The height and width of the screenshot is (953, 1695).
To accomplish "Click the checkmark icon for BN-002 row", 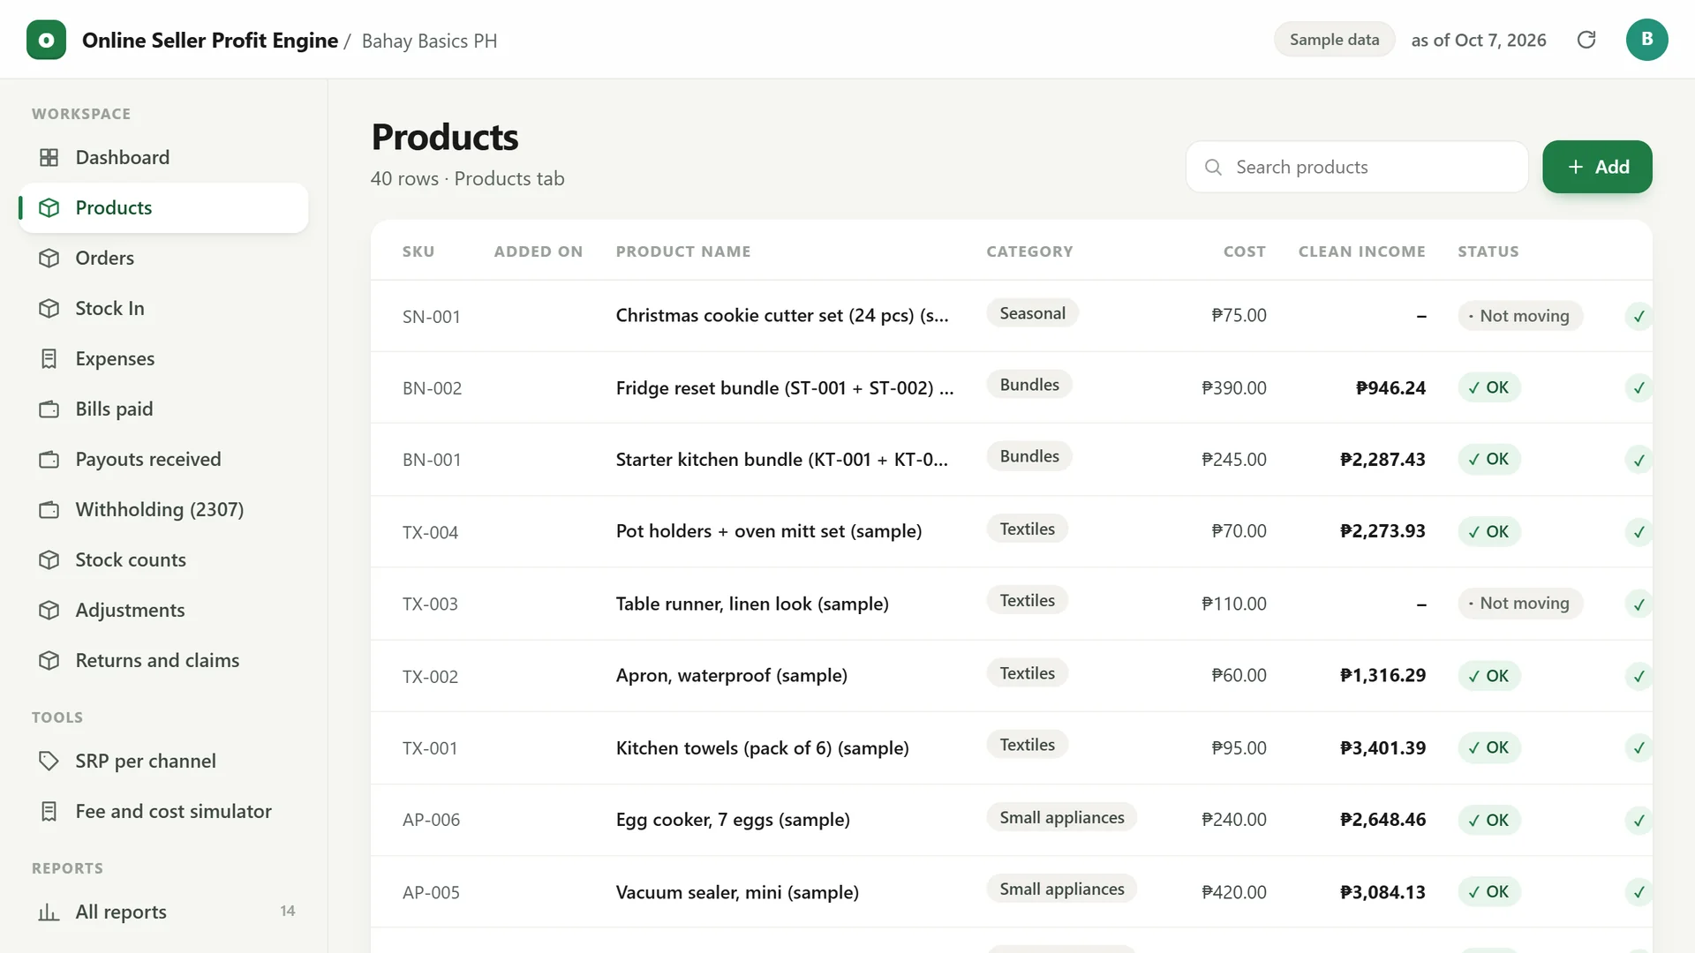I will pos(1638,387).
